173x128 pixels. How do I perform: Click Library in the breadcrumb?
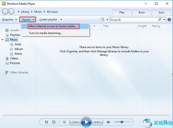point(25,12)
